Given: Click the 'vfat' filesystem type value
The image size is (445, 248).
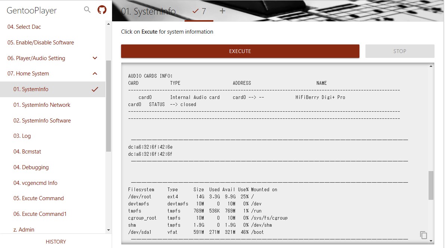Looking at the screenshot, I should 173,232.
